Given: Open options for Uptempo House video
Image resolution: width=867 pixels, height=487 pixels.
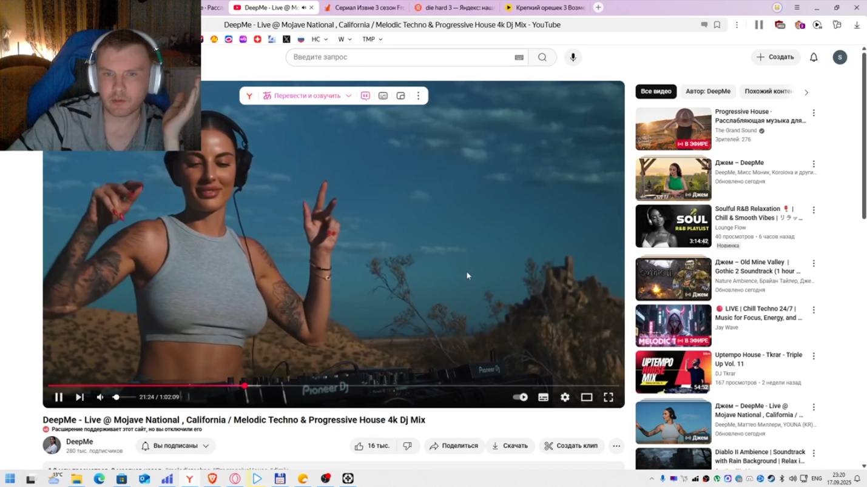Looking at the screenshot, I should [x=814, y=356].
